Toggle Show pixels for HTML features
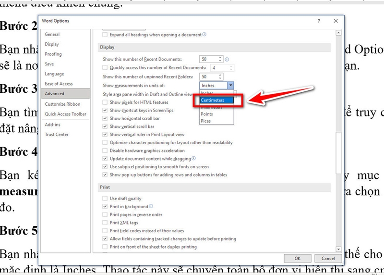The width and height of the screenshot is (384, 275). coord(105,102)
